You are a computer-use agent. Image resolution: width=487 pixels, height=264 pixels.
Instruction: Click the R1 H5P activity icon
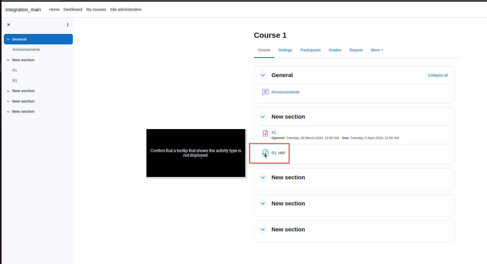click(265, 153)
